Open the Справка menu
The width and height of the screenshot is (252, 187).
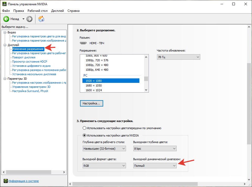point(73,11)
